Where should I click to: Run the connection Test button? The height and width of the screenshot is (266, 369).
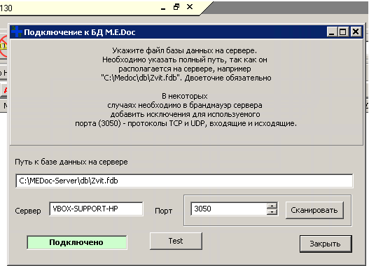click(x=176, y=241)
